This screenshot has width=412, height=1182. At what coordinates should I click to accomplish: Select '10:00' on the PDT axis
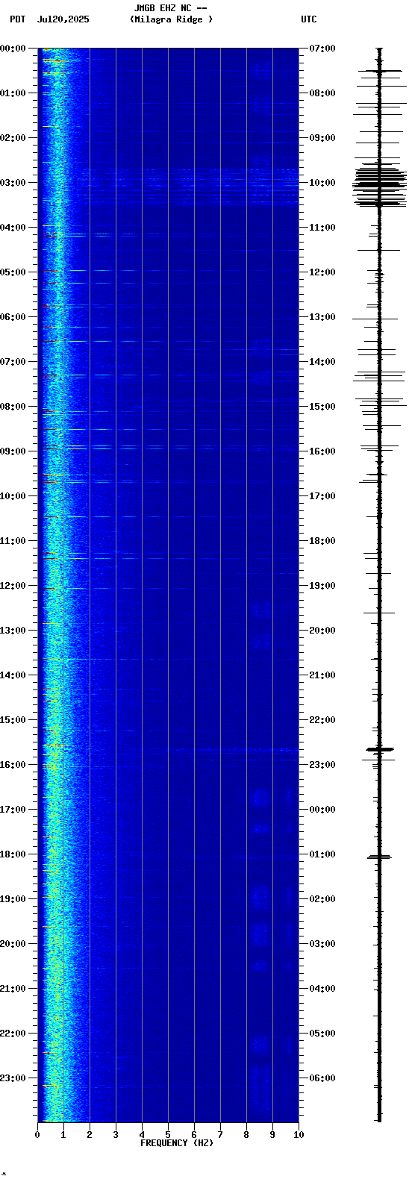coord(13,496)
